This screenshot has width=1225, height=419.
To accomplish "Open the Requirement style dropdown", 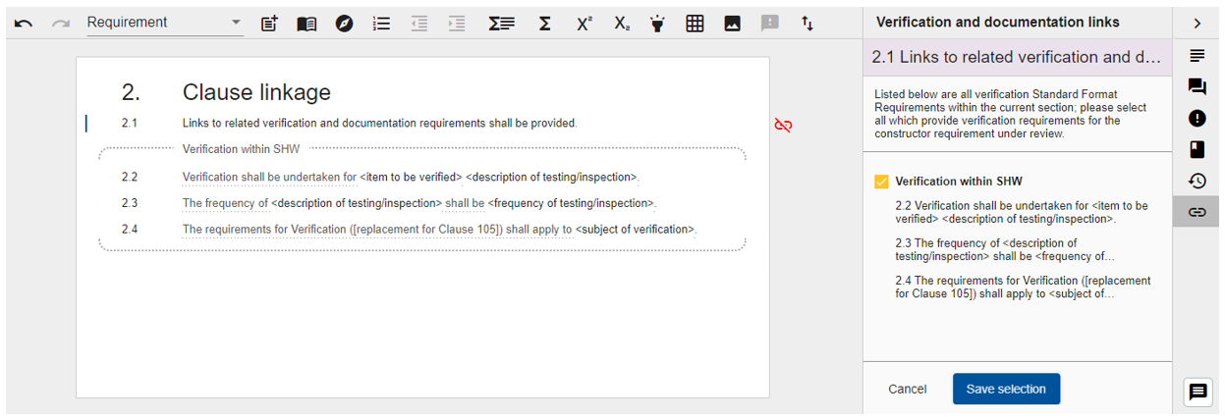I will pyautogui.click(x=164, y=23).
